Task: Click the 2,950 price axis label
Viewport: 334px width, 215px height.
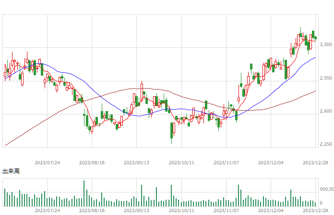Action: click(326, 78)
